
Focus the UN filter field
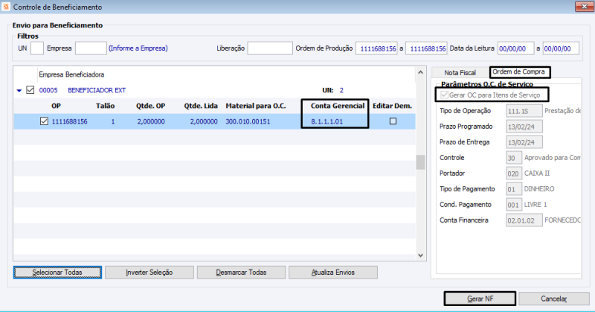(36, 48)
